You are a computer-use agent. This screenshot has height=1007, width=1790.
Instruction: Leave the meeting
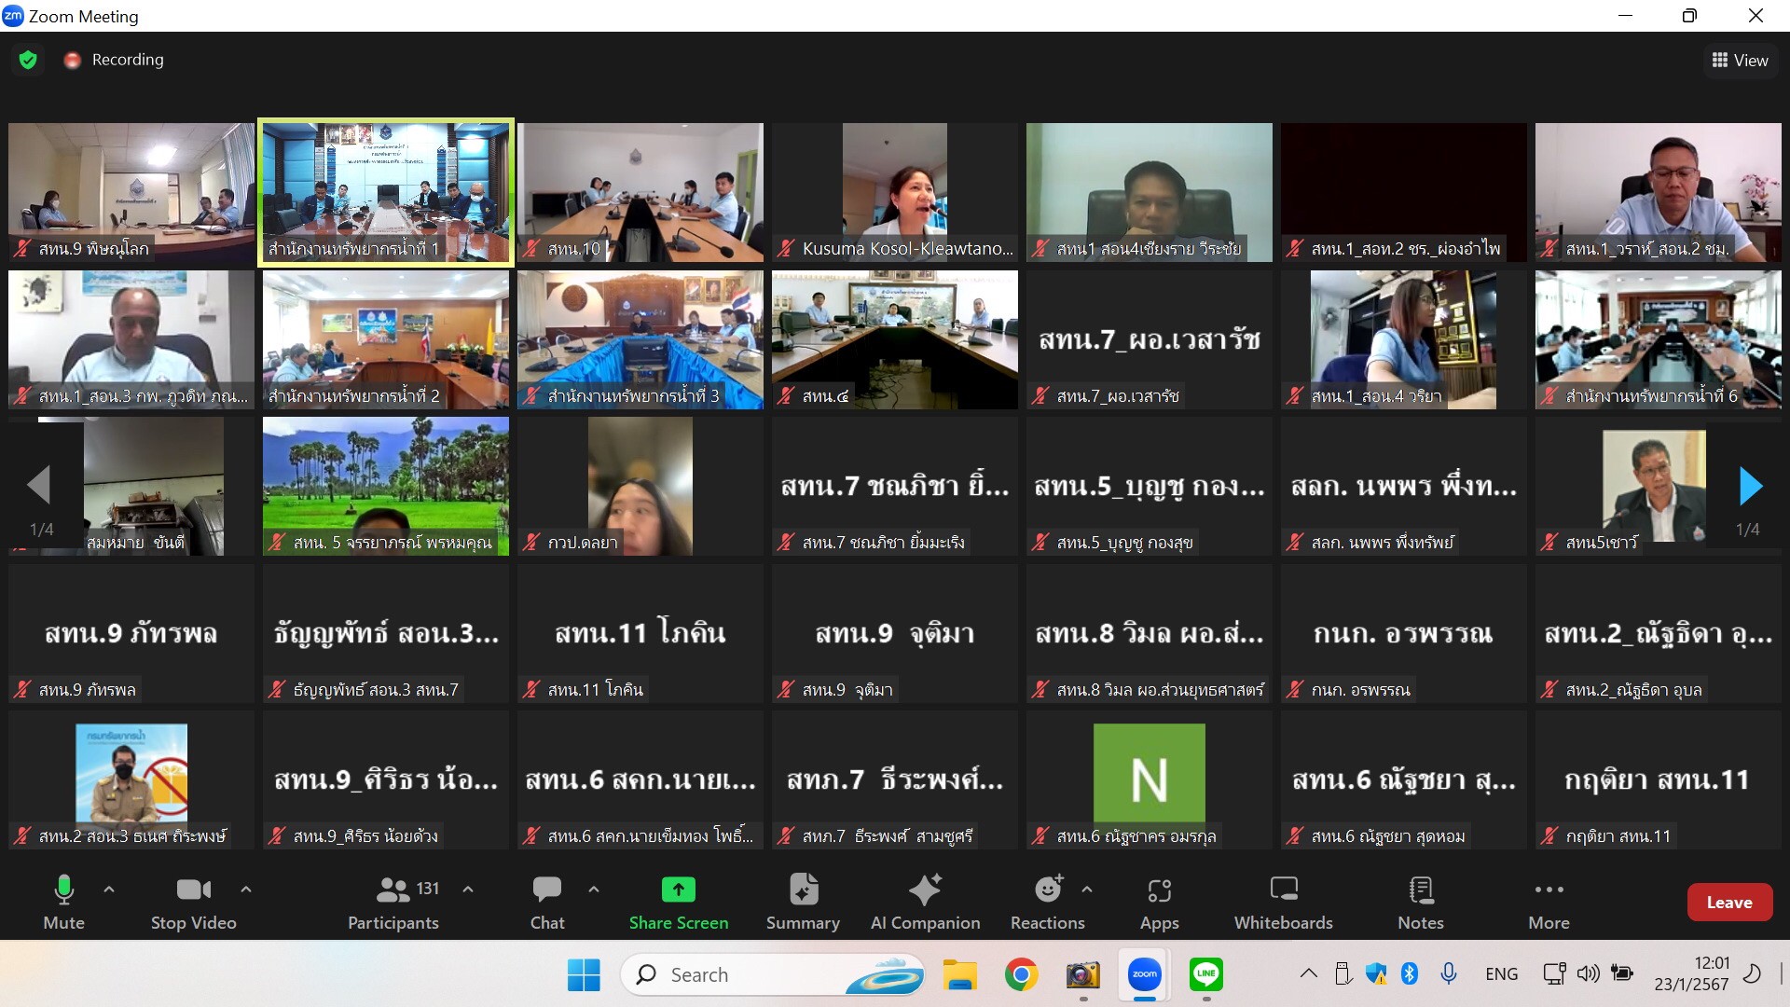click(1729, 902)
